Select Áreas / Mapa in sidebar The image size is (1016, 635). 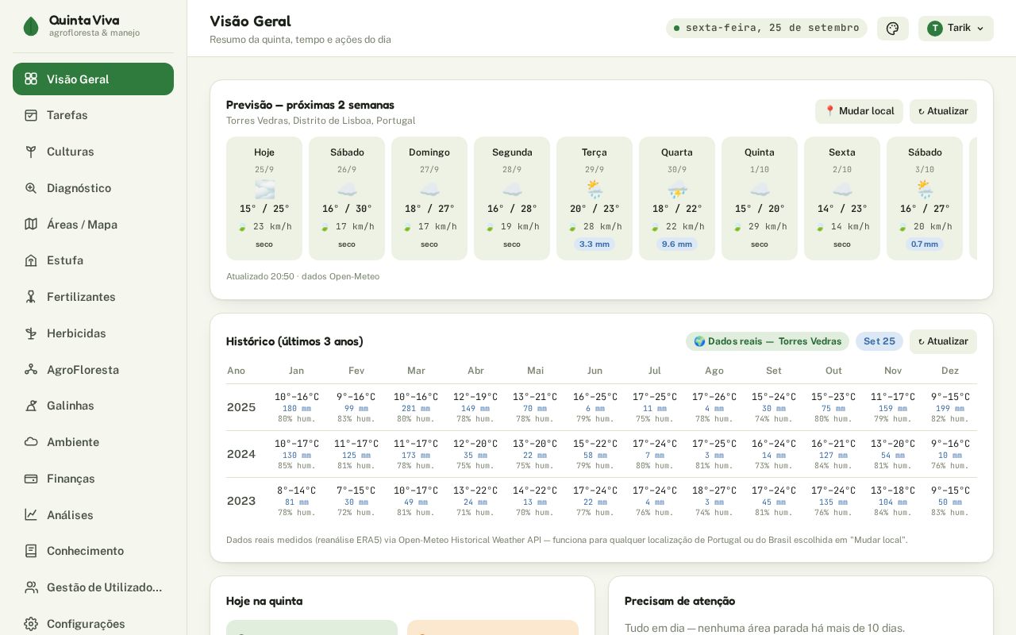93,224
